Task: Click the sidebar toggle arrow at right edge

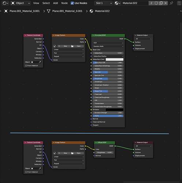Action: coord(181,11)
